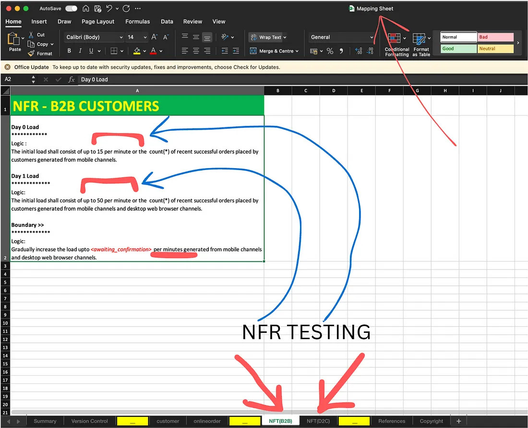Expand the Copy dropdown arrow
528x428 pixels.
tap(52, 44)
